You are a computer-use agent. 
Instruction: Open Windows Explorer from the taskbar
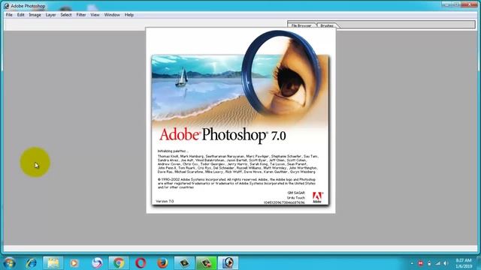tap(53, 262)
